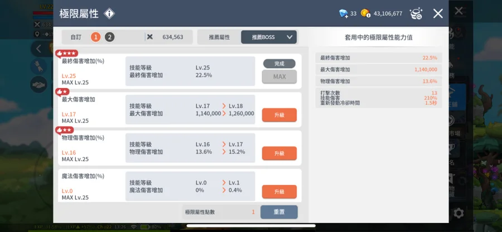
Task: Click 15.2% next value of 物理傷害增加
Action: pyautogui.click(x=236, y=152)
